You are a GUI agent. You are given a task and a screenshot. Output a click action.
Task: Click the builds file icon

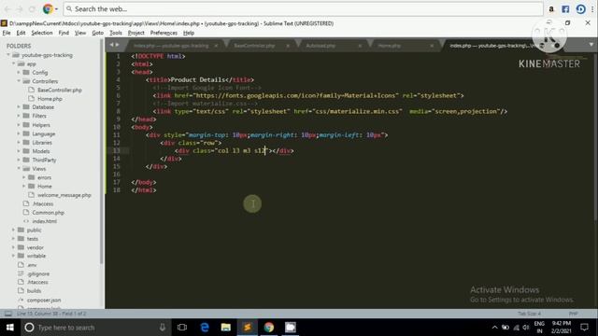click(x=21, y=291)
